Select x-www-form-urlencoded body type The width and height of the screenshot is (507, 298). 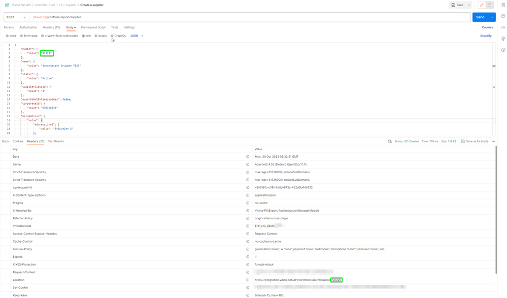(42, 36)
